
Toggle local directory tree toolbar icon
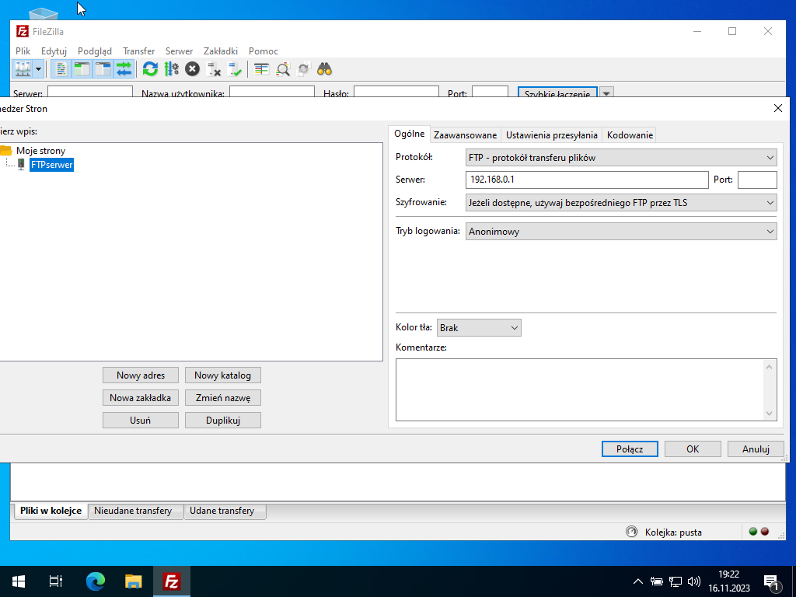82,69
